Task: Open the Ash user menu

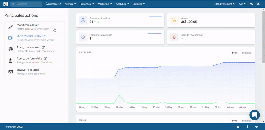Action: click(243, 4)
